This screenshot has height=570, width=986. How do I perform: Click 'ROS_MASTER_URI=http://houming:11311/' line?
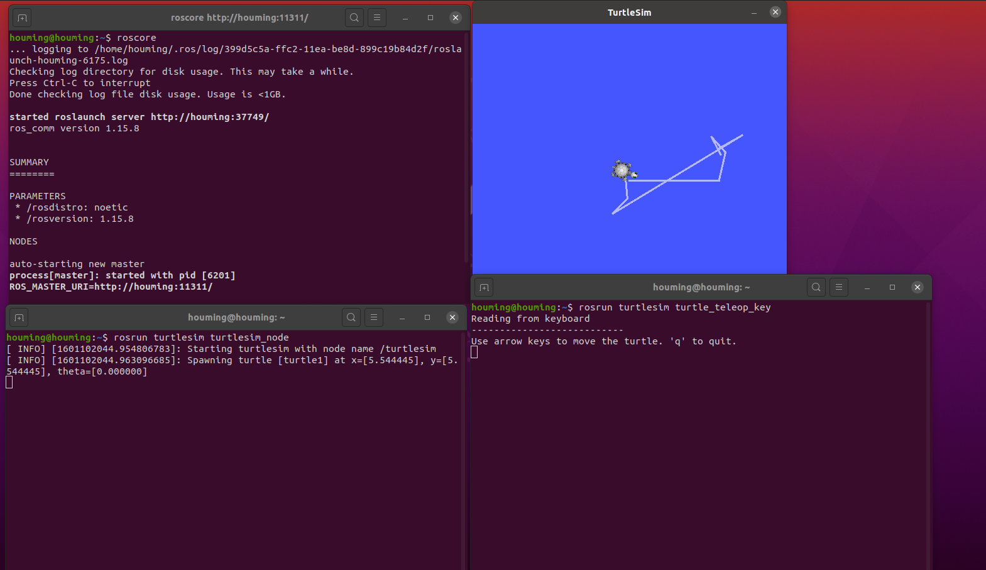(111, 287)
